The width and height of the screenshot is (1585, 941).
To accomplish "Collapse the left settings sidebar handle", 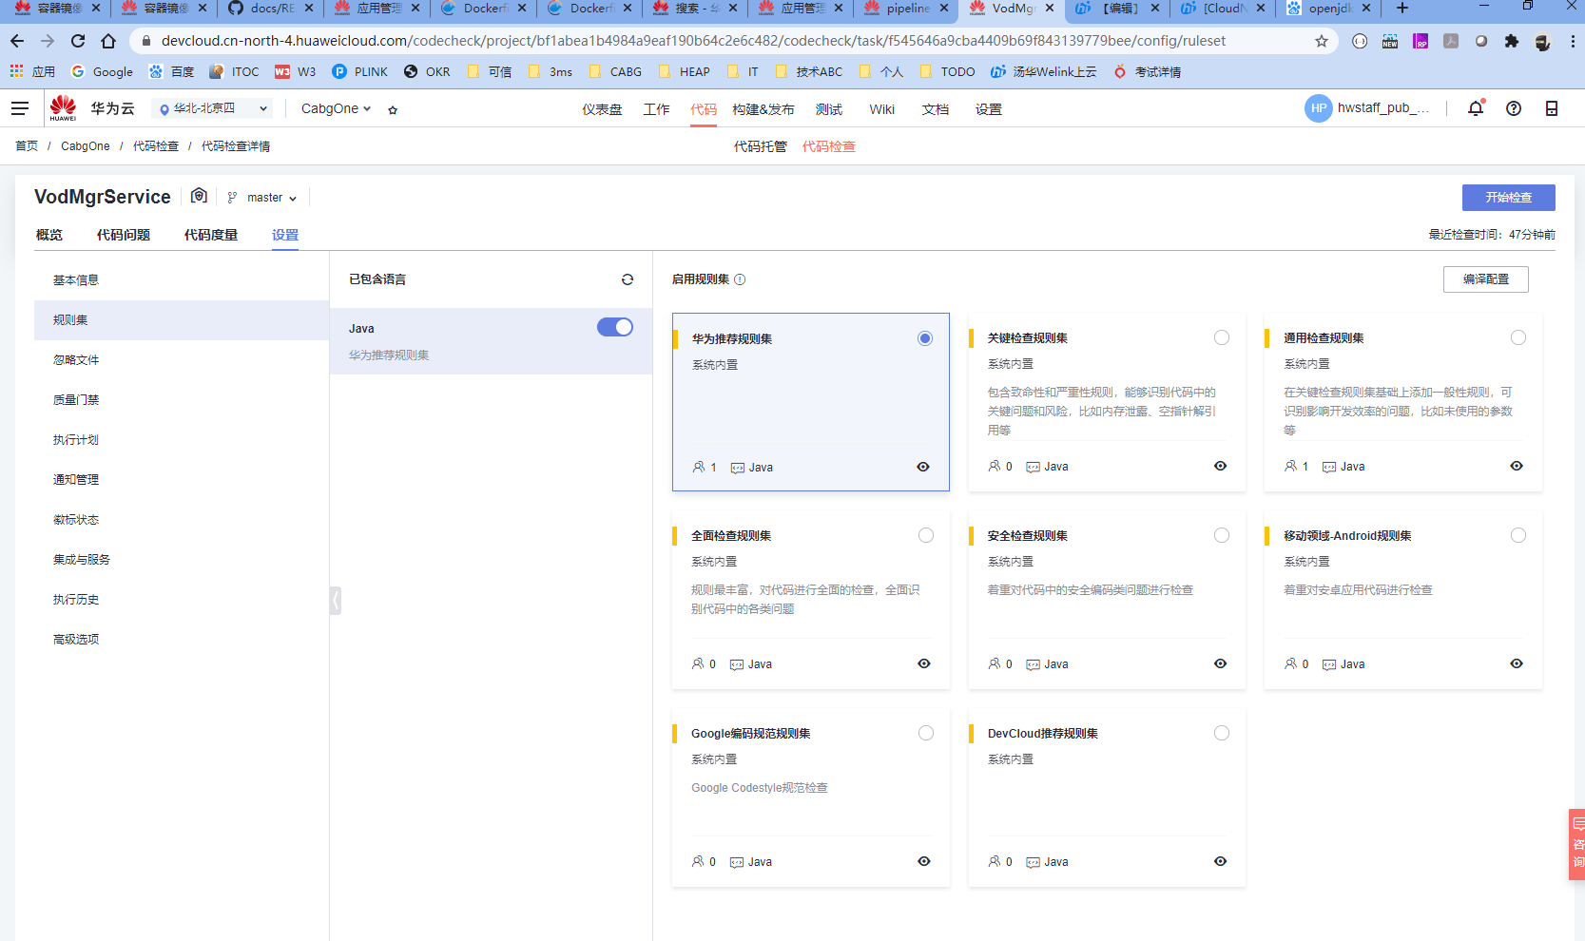I will click(336, 601).
